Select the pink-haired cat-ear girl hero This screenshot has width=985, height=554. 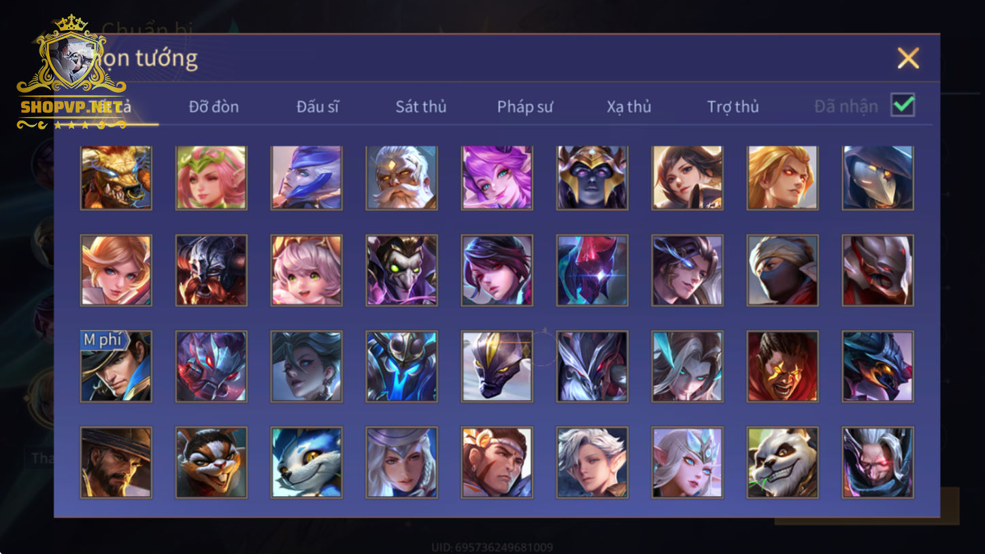(x=306, y=270)
